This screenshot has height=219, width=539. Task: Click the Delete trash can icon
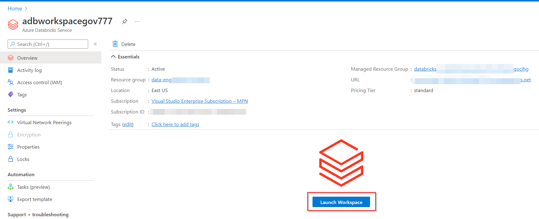coord(115,44)
